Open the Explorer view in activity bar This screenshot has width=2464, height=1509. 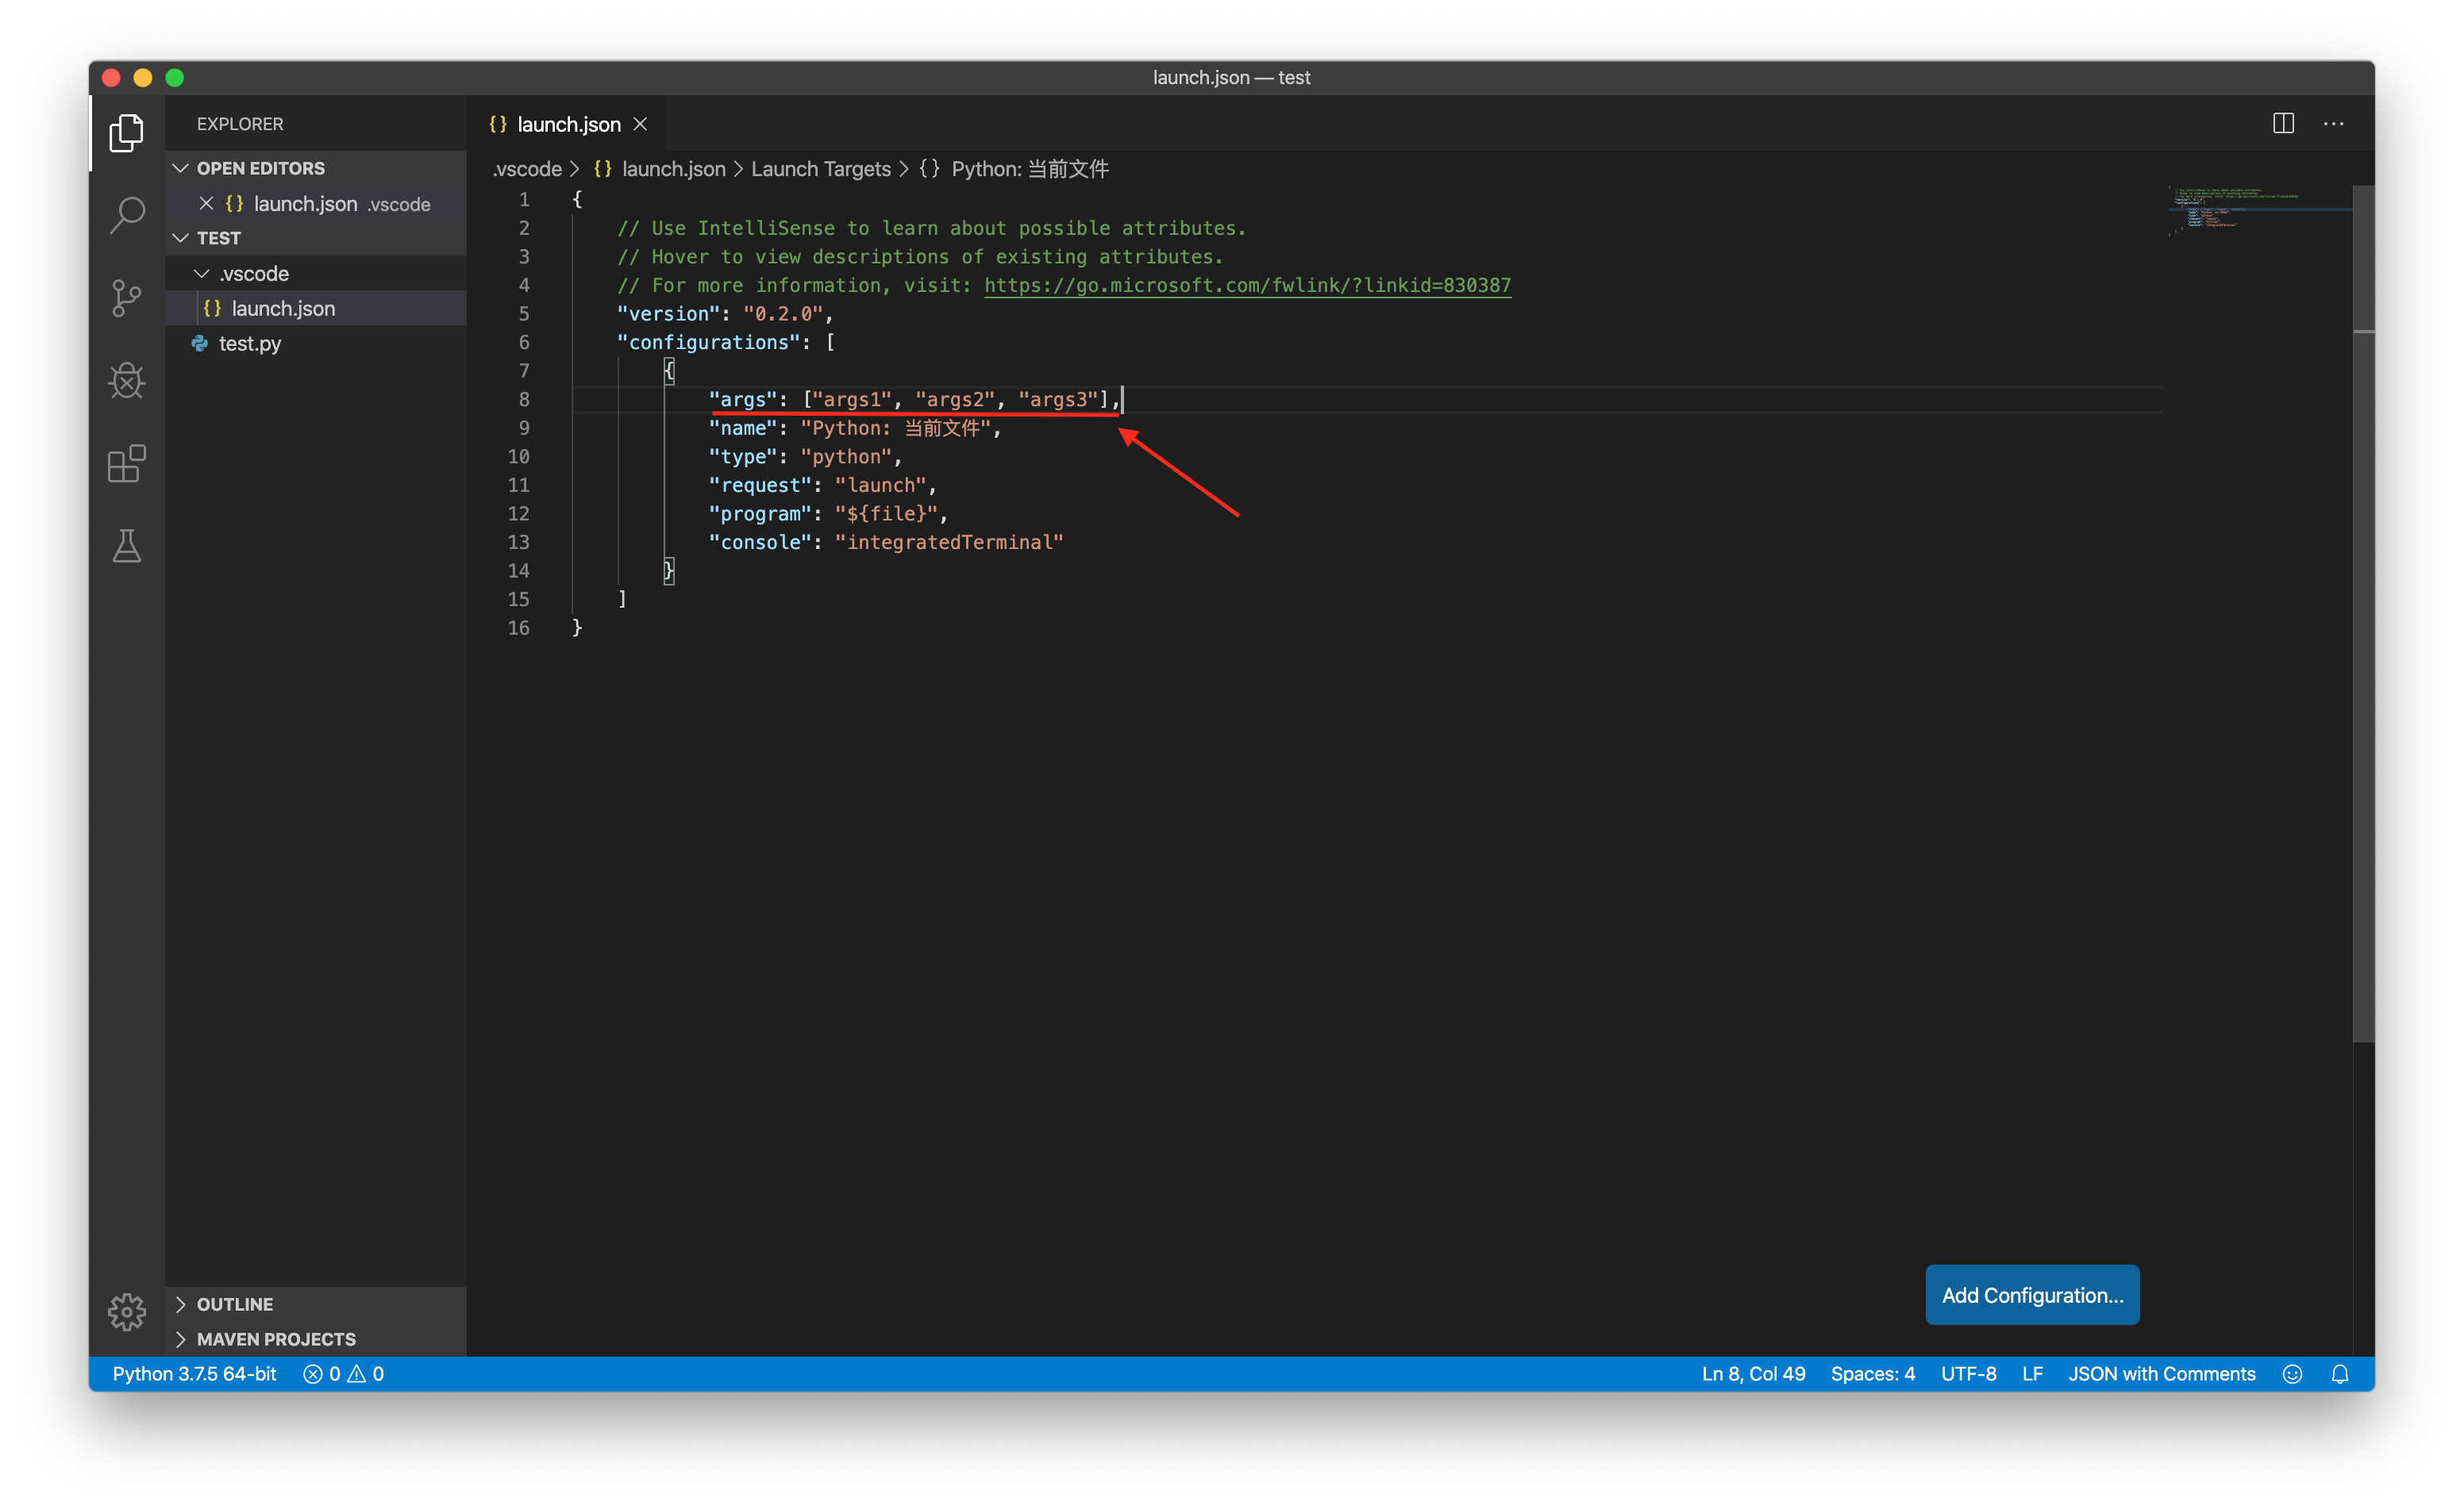(x=126, y=133)
